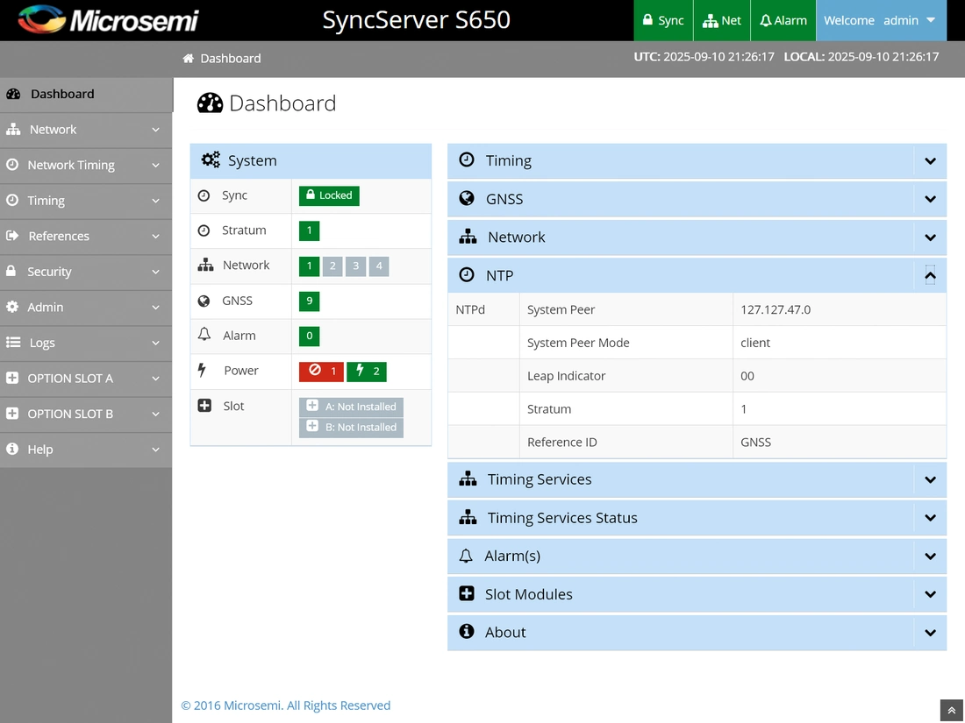Click the globe icon in System GNSS row
This screenshot has height=723, width=965.
click(x=204, y=301)
